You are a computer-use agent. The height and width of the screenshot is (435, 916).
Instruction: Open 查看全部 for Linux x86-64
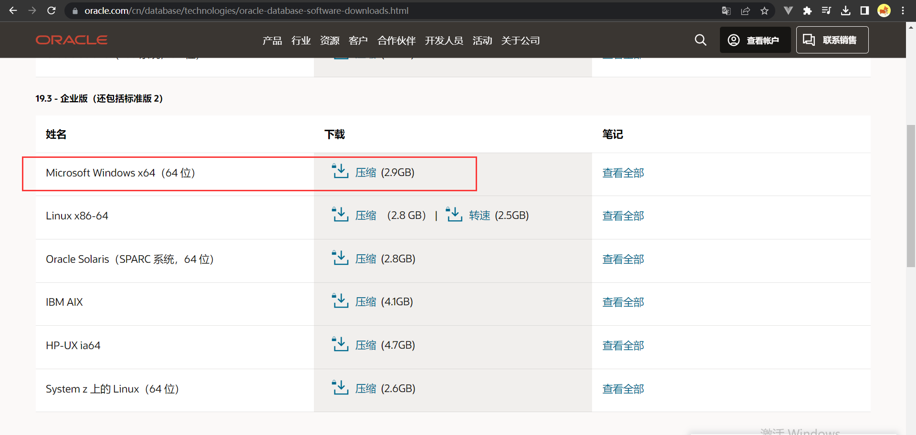(623, 216)
